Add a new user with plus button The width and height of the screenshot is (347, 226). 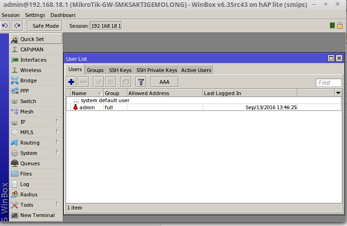(71, 82)
